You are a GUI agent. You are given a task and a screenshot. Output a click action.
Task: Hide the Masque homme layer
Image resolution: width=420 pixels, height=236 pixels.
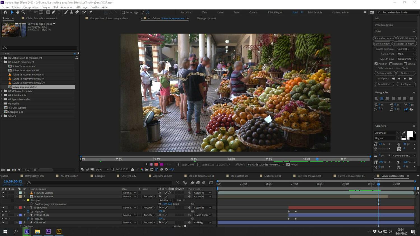3,196
